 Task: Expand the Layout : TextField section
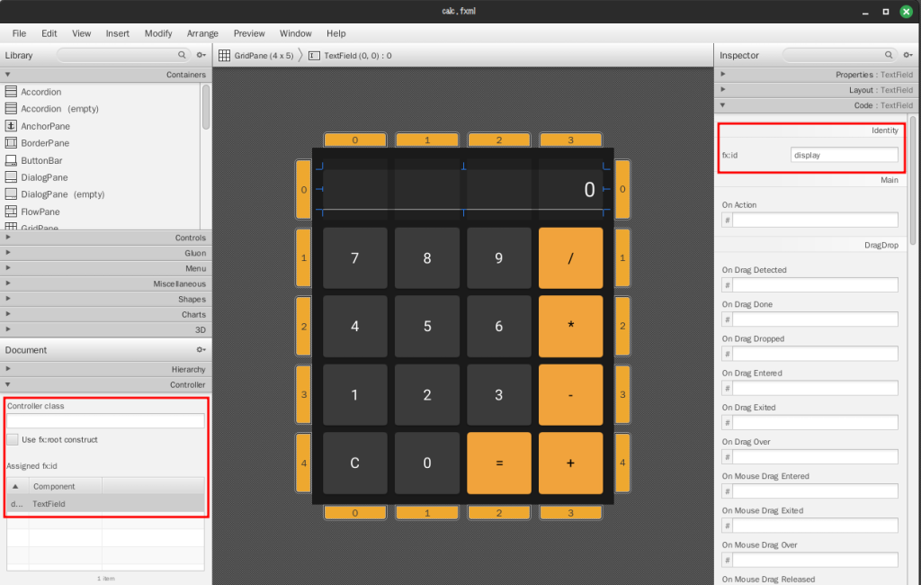pos(817,90)
